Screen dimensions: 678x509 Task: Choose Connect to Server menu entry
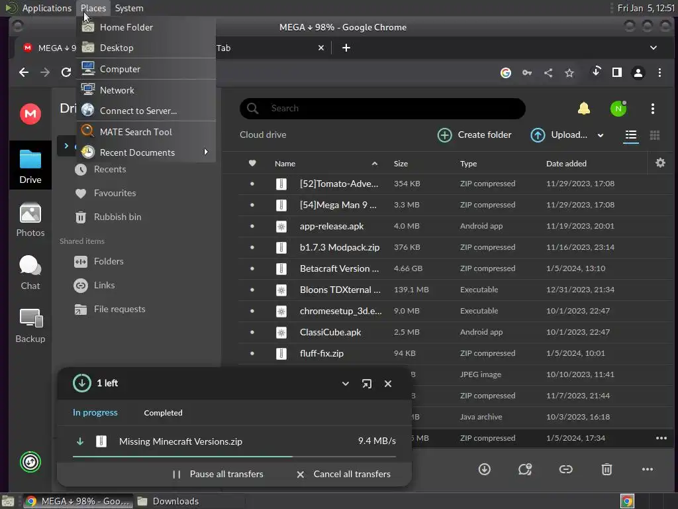pyautogui.click(x=146, y=111)
